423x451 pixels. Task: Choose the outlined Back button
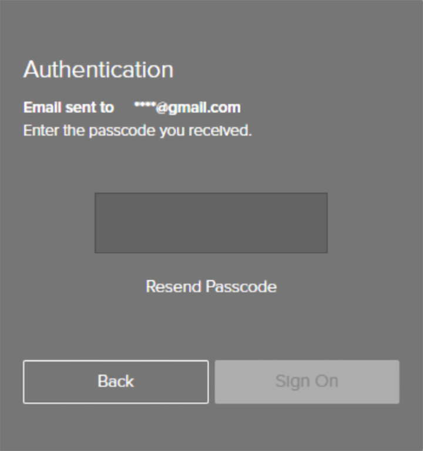(116, 382)
